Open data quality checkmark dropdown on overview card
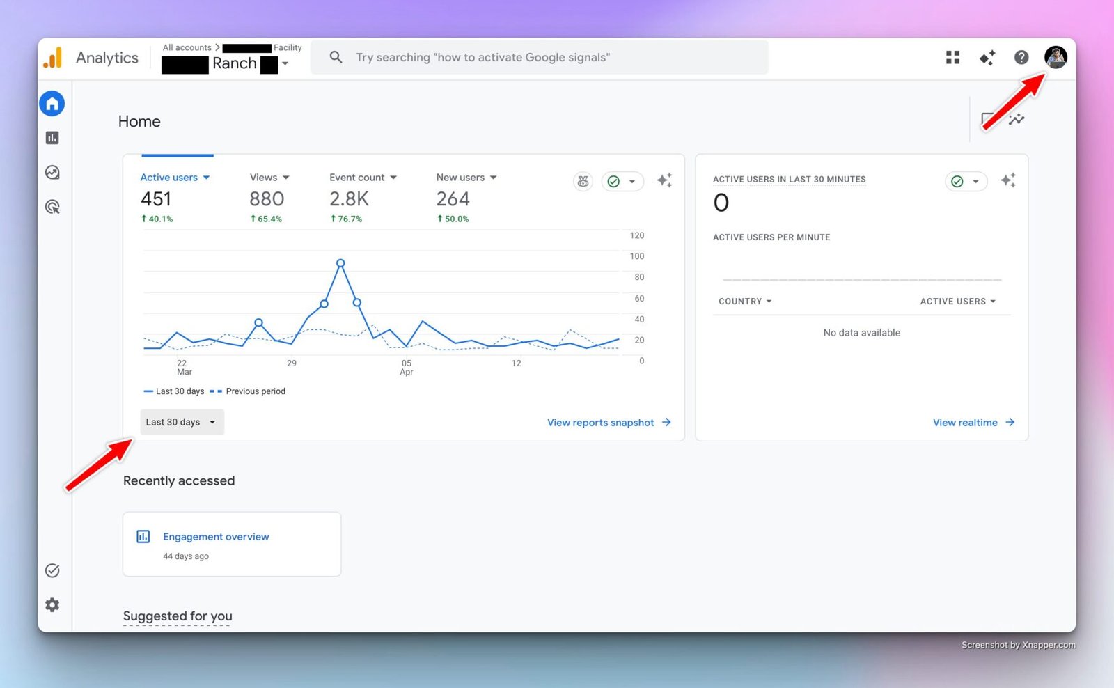This screenshot has height=688, width=1114. [622, 181]
